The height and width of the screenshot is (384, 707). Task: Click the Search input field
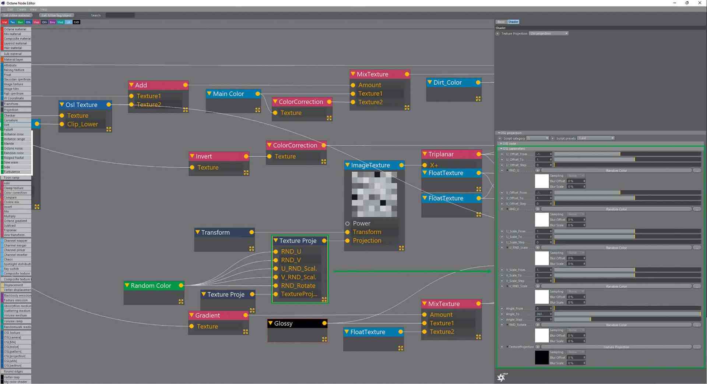(120, 15)
